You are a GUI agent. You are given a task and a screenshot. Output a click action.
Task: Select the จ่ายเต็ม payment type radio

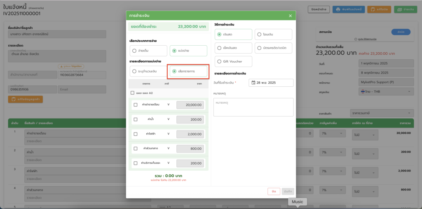(x=134, y=51)
